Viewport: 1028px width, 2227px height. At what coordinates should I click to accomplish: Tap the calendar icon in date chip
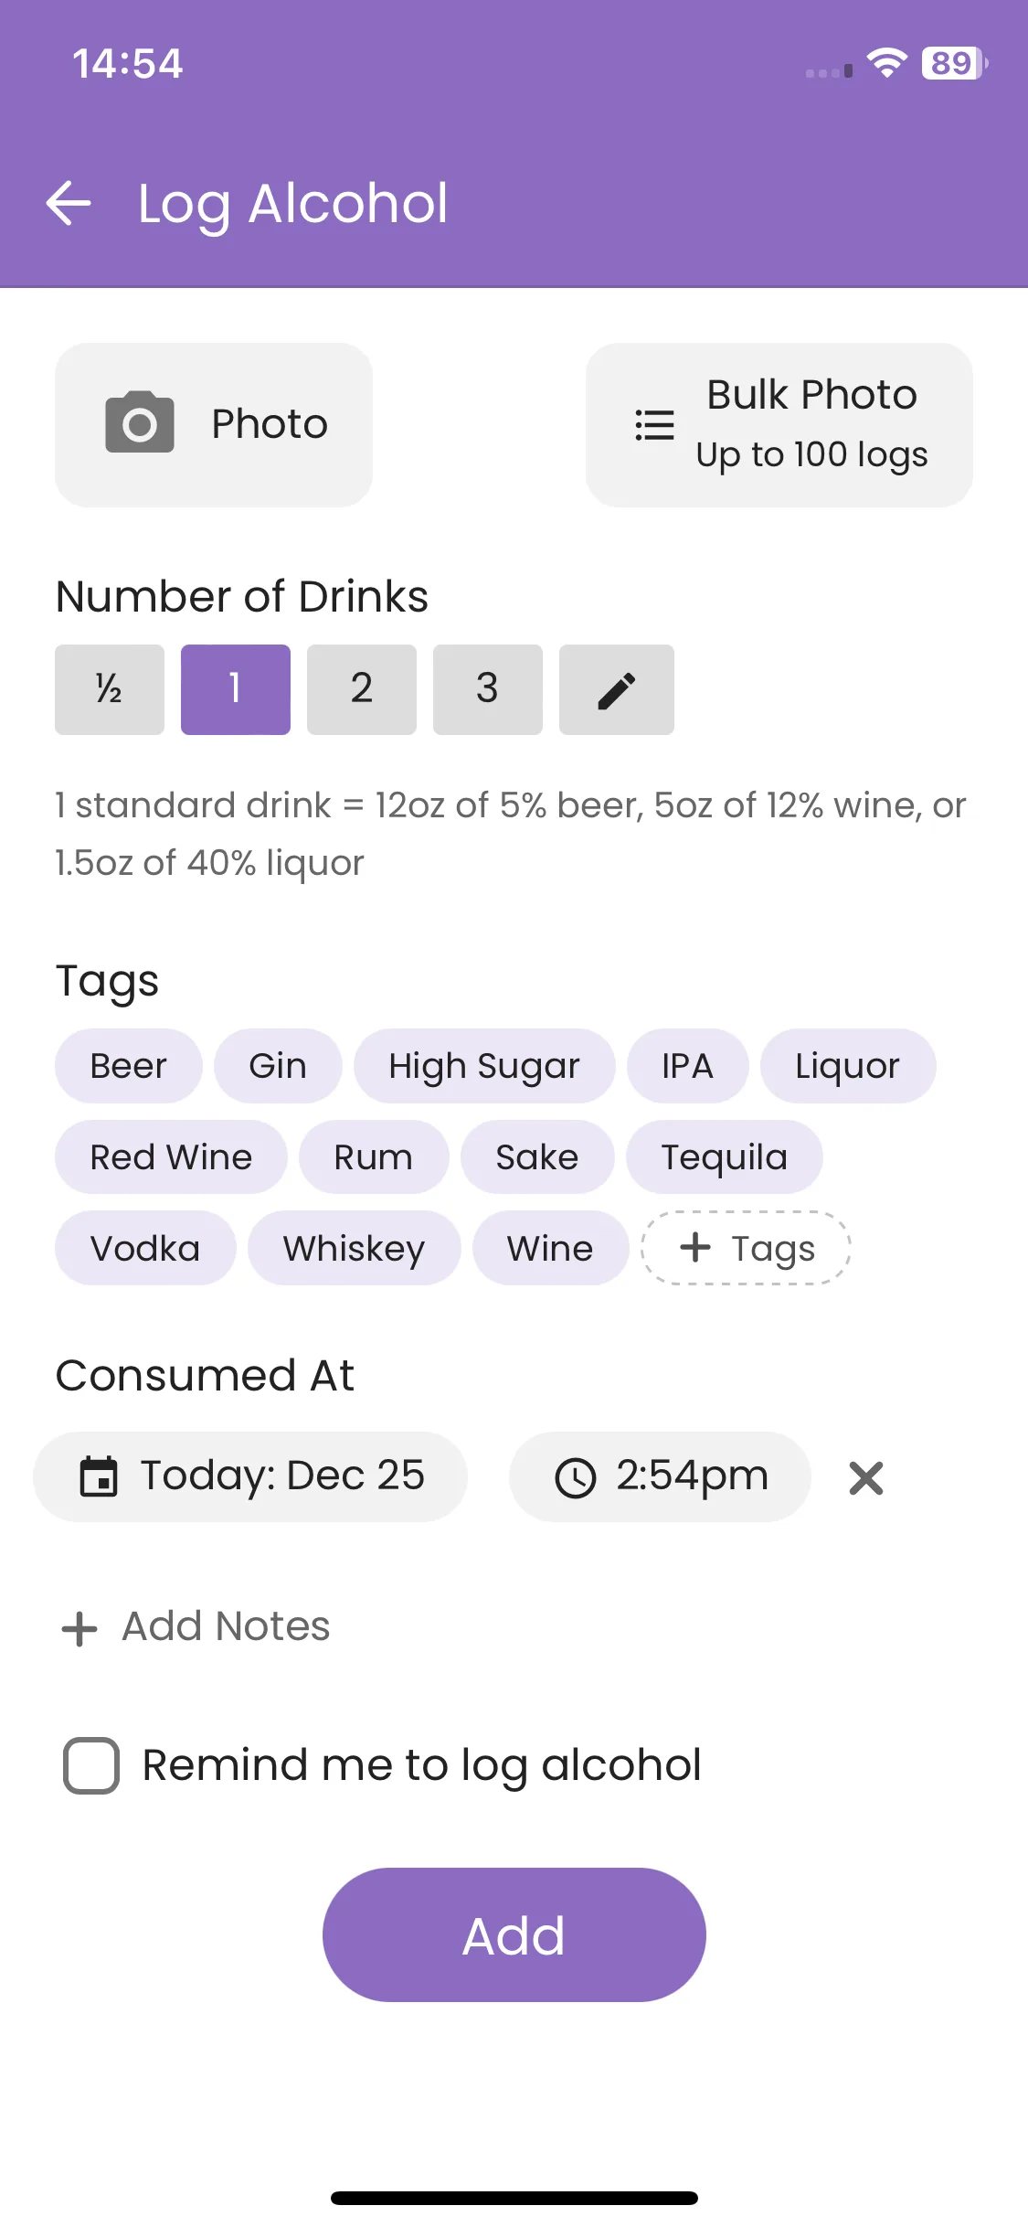point(99,1477)
